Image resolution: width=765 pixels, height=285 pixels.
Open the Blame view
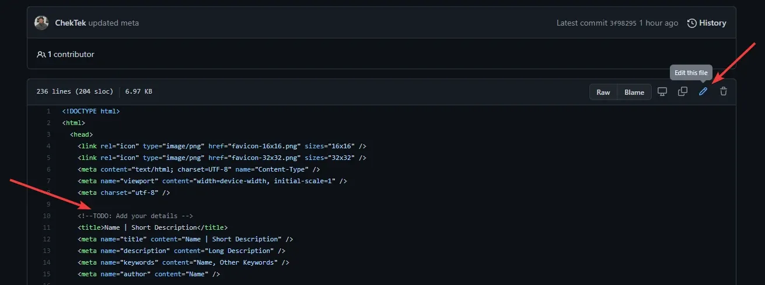click(x=634, y=92)
